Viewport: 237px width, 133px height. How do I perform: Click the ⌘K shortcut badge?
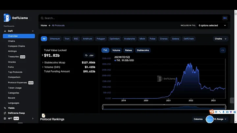click(225, 18)
